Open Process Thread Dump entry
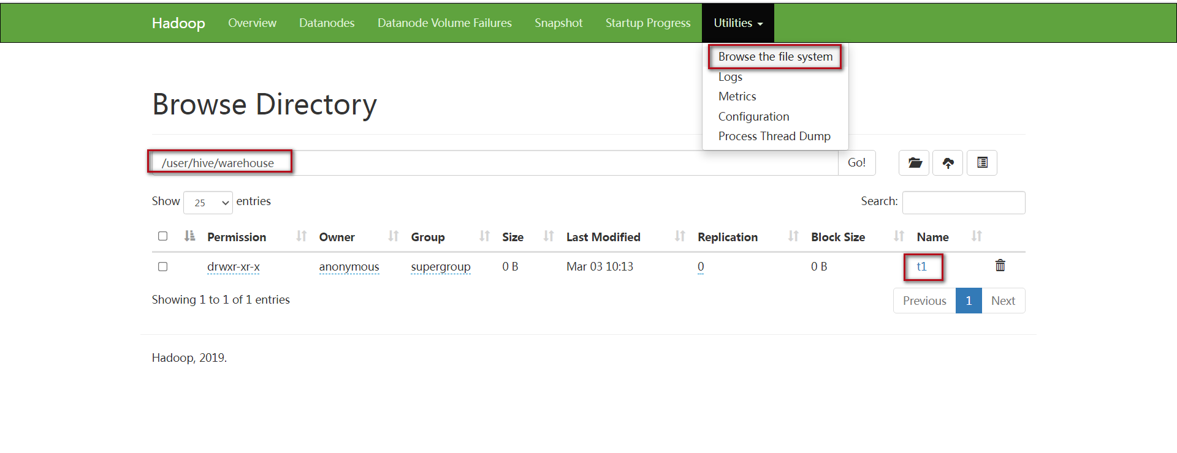Screen dimensions: 1177x453 point(774,136)
